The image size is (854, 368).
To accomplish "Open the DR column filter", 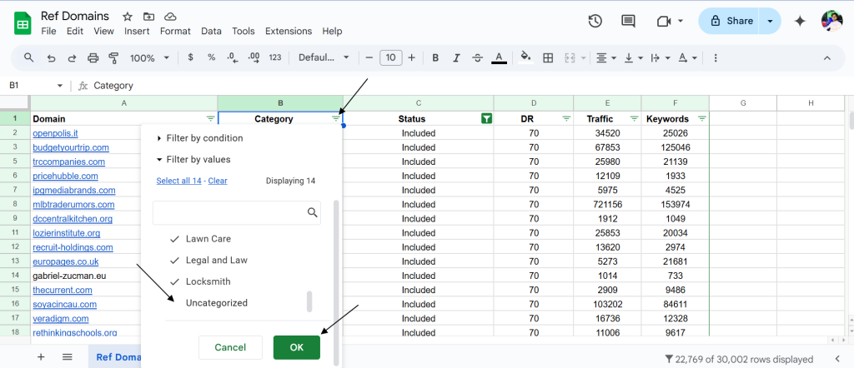I will [x=566, y=118].
